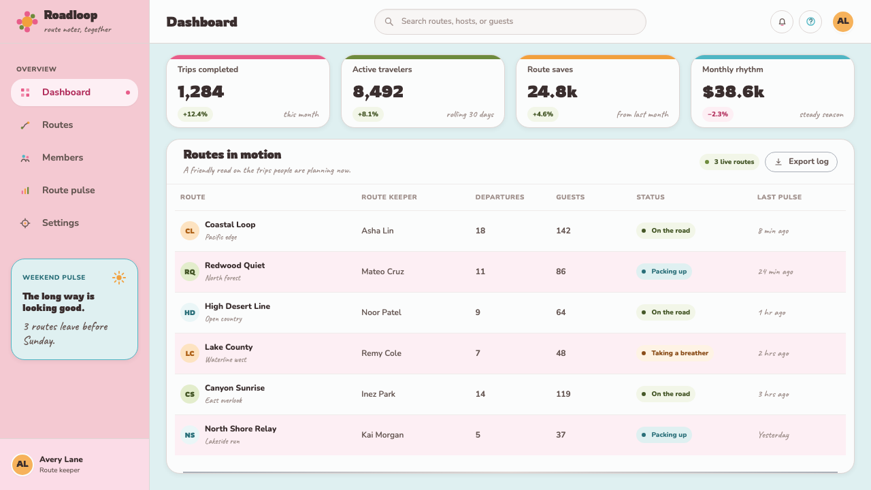The image size is (871, 490).
Task: Open Avery Lane's profile in sidebar footer
Action: (x=74, y=464)
